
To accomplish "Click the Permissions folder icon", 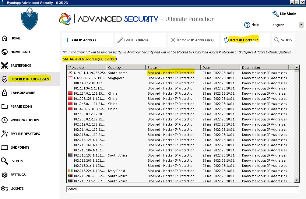I will (5, 106).
